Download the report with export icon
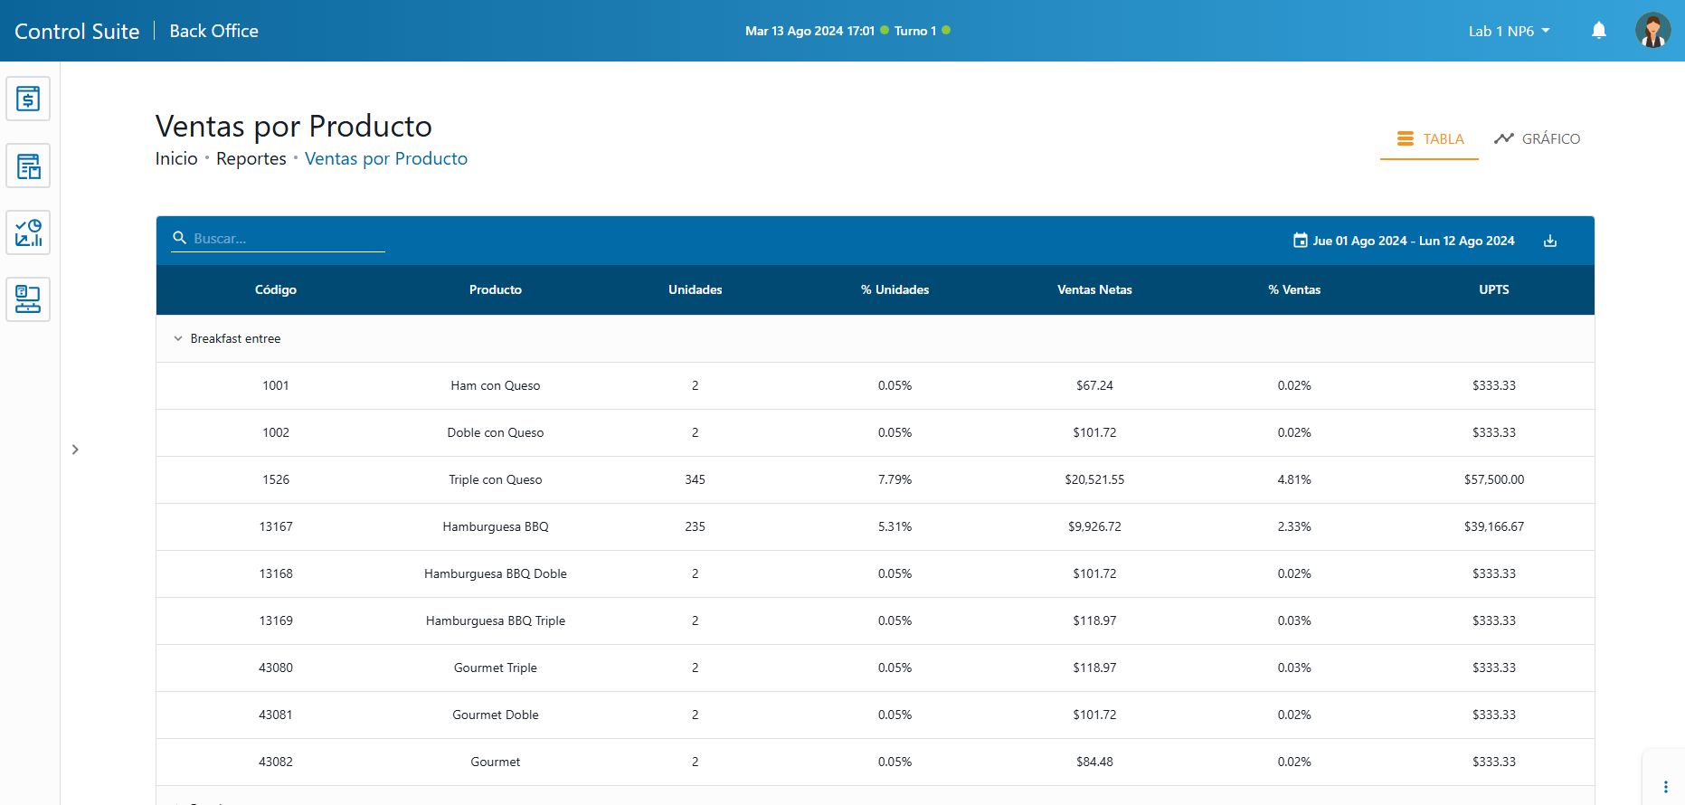Screen dimensions: 1685x805 pos(1549,241)
